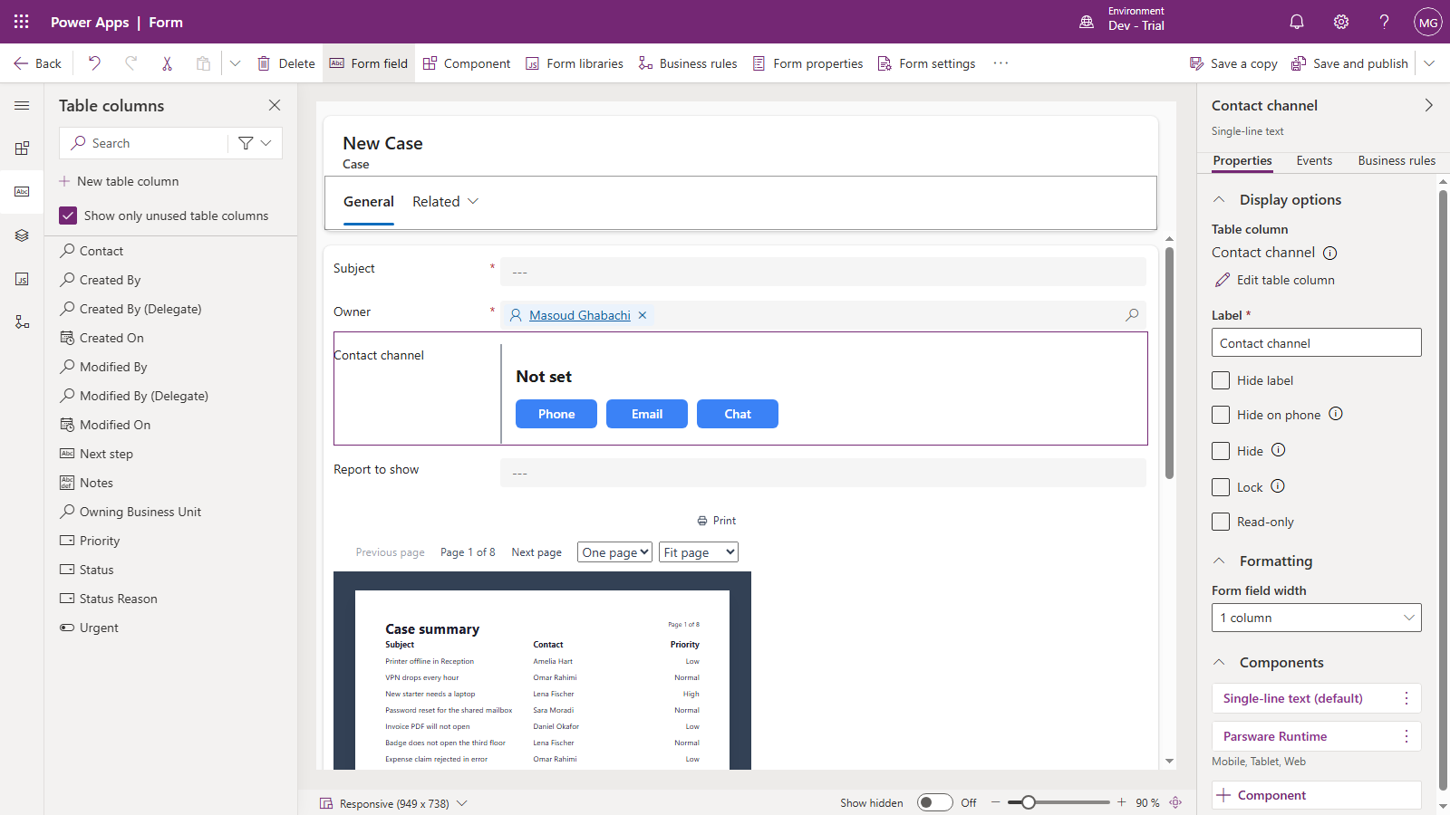Viewport: 1450px width, 815px height.
Task: Open the help question mark icon
Action: tap(1384, 22)
